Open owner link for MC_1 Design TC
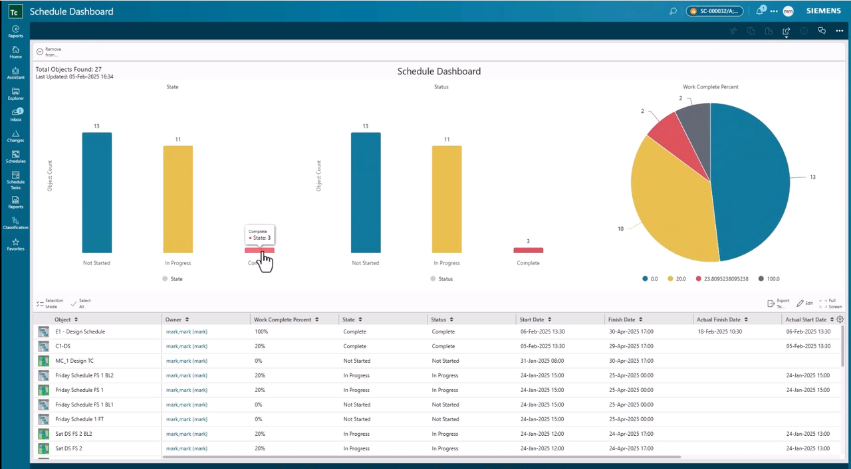This screenshot has width=851, height=469. pos(187,361)
